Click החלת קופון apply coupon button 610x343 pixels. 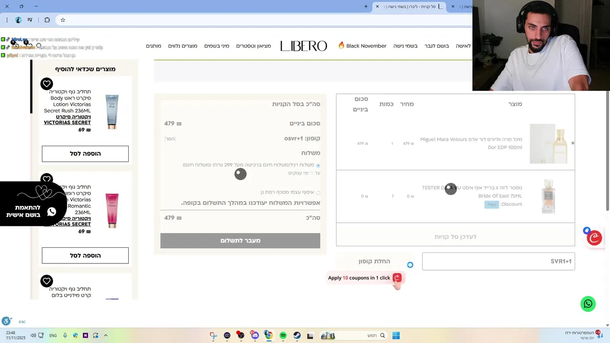tap(375, 261)
